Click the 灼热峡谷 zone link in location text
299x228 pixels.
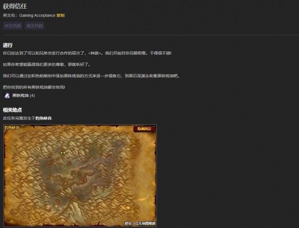[44, 118]
